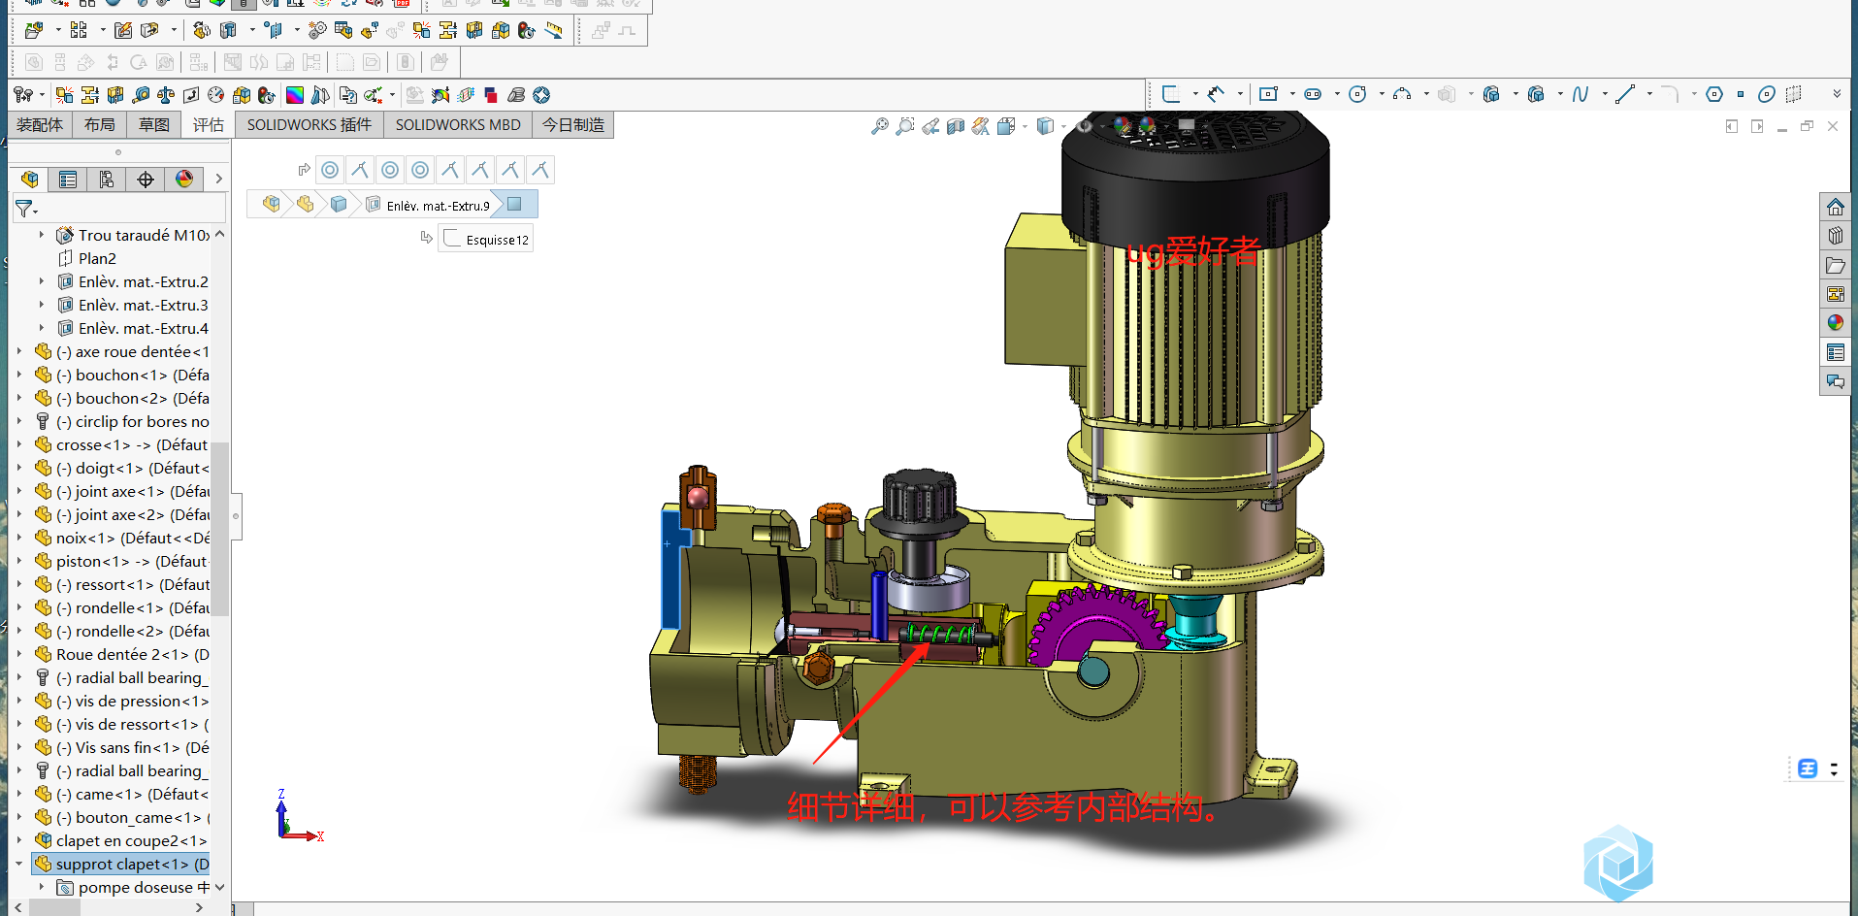The image size is (1858, 916).
Task: Open the SOLIDWORKS MBD tab
Action: pos(458,124)
